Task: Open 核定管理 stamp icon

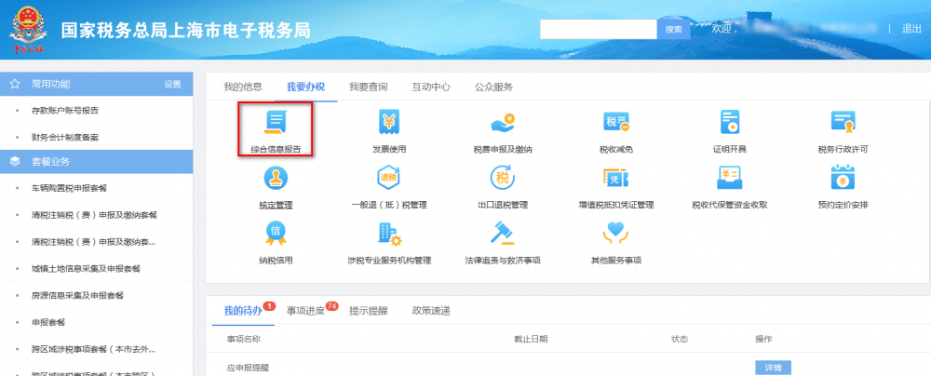Action: tap(275, 178)
